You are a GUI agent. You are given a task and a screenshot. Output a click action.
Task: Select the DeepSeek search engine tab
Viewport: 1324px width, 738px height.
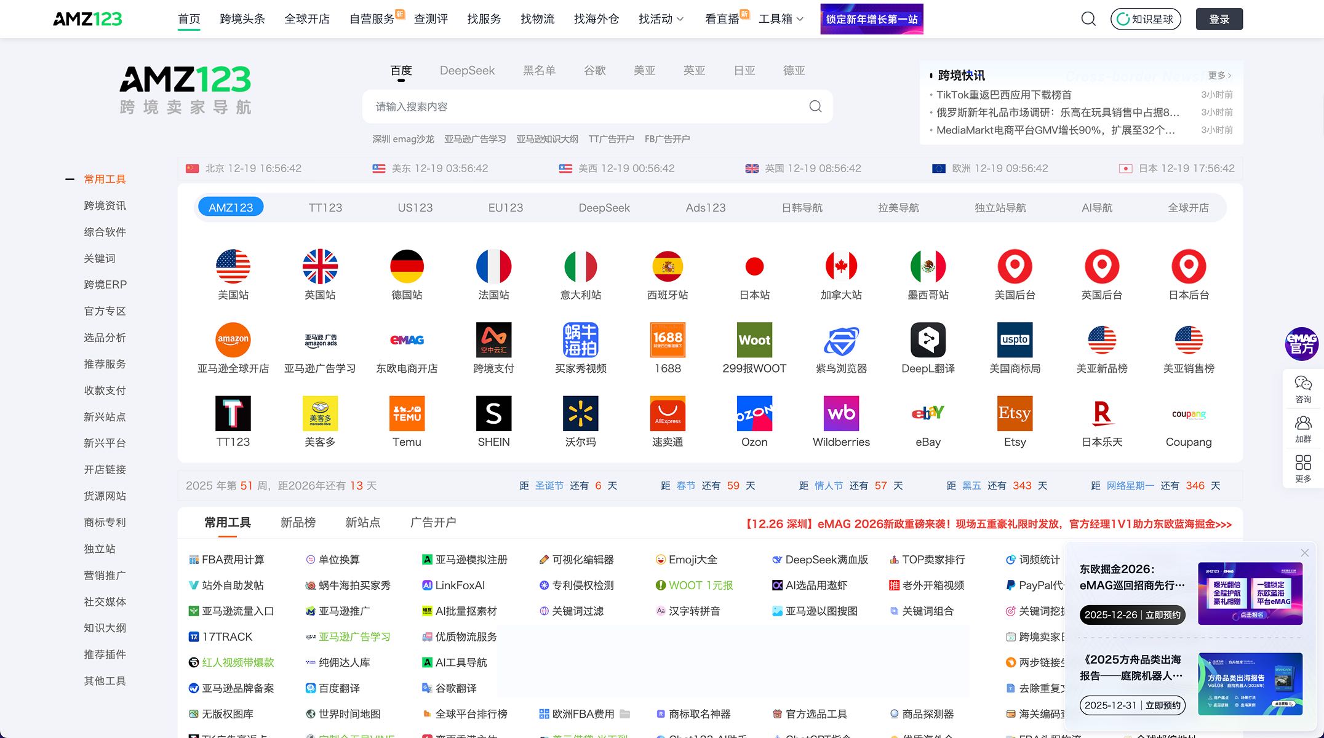[467, 70]
